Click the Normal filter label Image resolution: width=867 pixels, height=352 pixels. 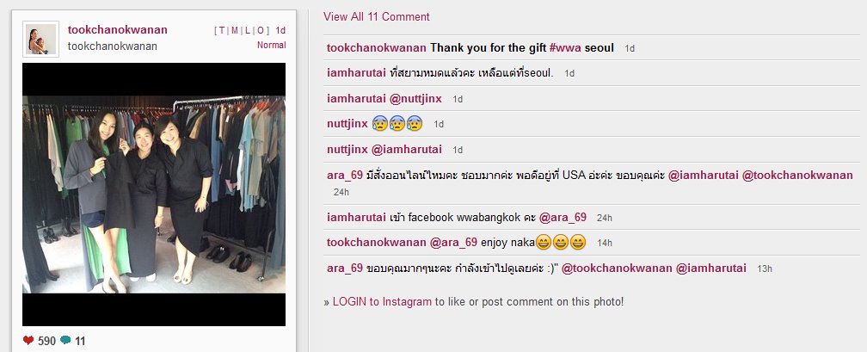(272, 45)
